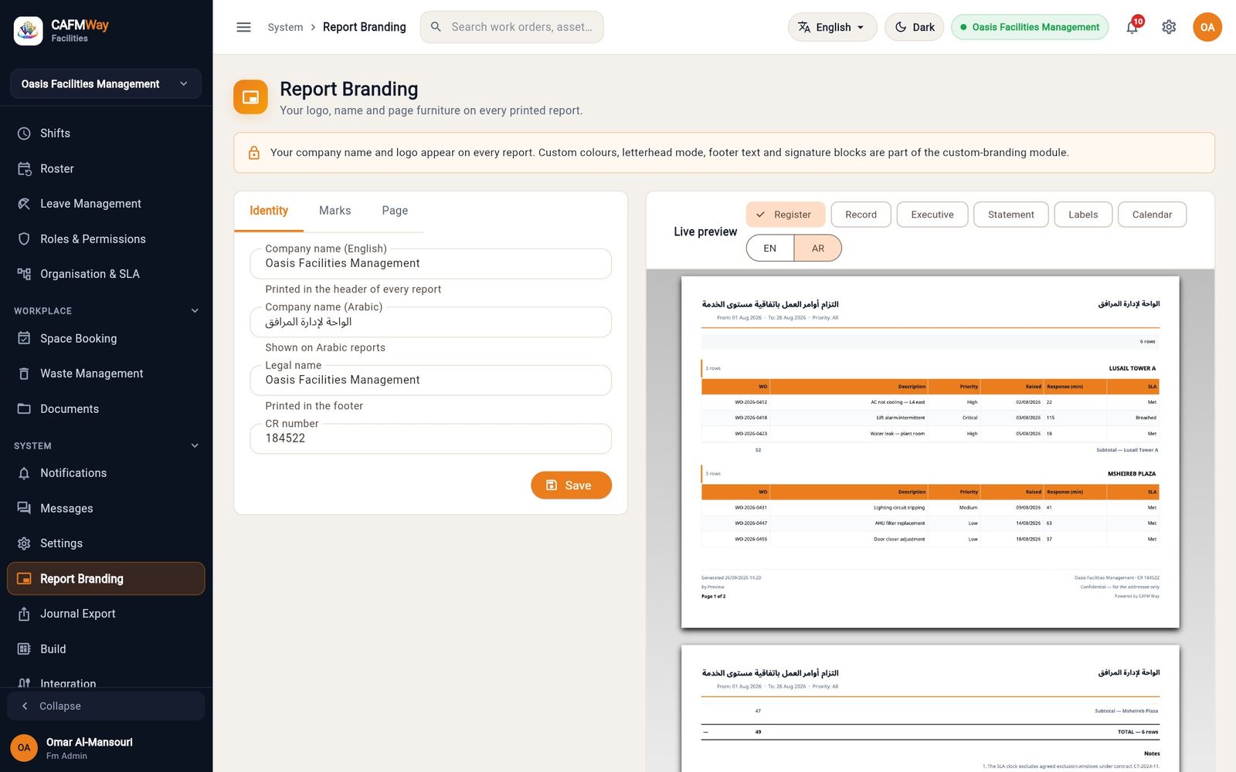Viewport: 1236px width, 772px height.
Task: Click the lock icon in info banner
Action: (253, 153)
